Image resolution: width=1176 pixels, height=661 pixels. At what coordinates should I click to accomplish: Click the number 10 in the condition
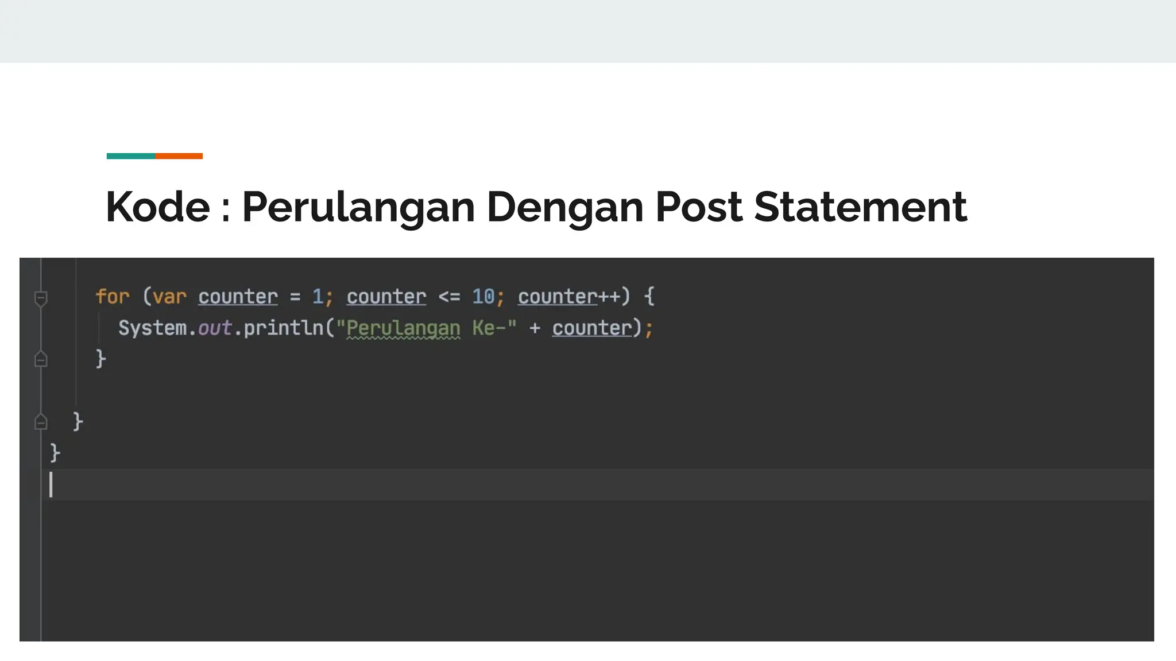(x=483, y=297)
